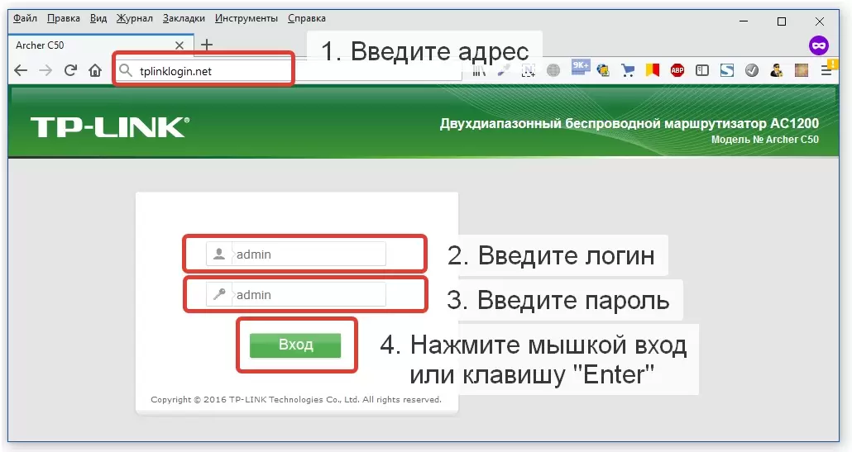Viewport: 852px width, 452px height.
Task: Click the tplinklogin.net address field
Action: click(x=289, y=71)
